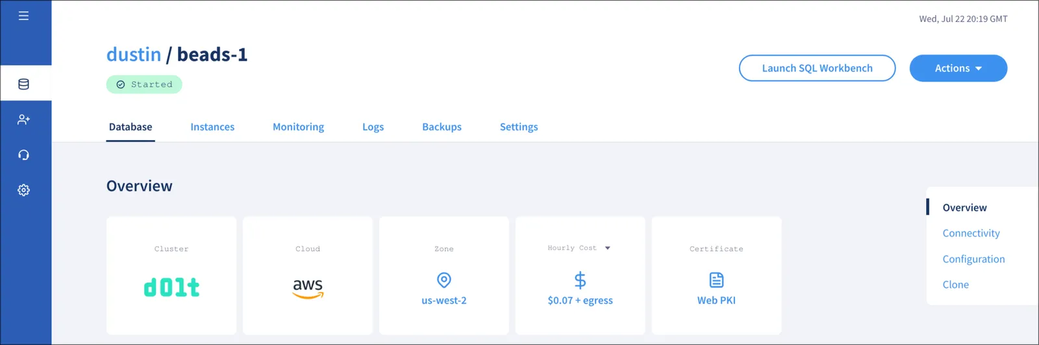1039x345 pixels.
Task: Open the Backups tab
Action: tap(442, 127)
